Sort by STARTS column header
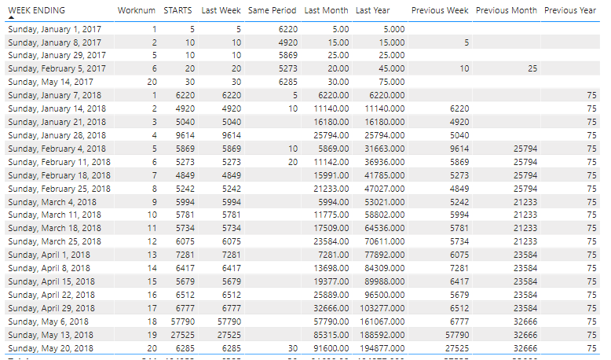The width and height of the screenshot is (611, 360). [177, 10]
